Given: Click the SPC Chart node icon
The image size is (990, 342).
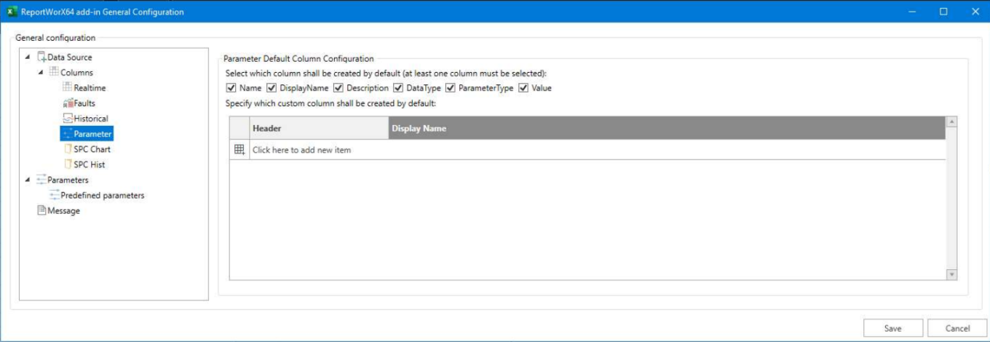Looking at the screenshot, I should click(x=68, y=149).
